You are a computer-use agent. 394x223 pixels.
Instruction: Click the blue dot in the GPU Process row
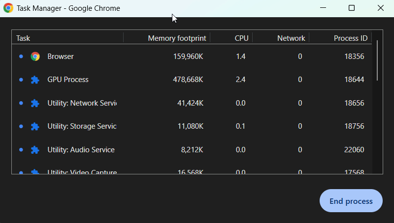point(21,80)
